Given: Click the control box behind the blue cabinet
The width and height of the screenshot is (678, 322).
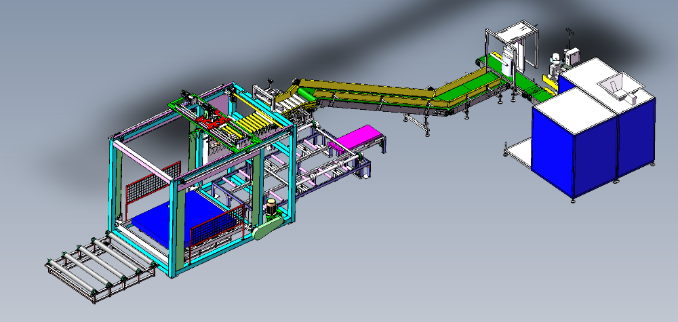Looking at the screenshot, I should [x=575, y=55].
